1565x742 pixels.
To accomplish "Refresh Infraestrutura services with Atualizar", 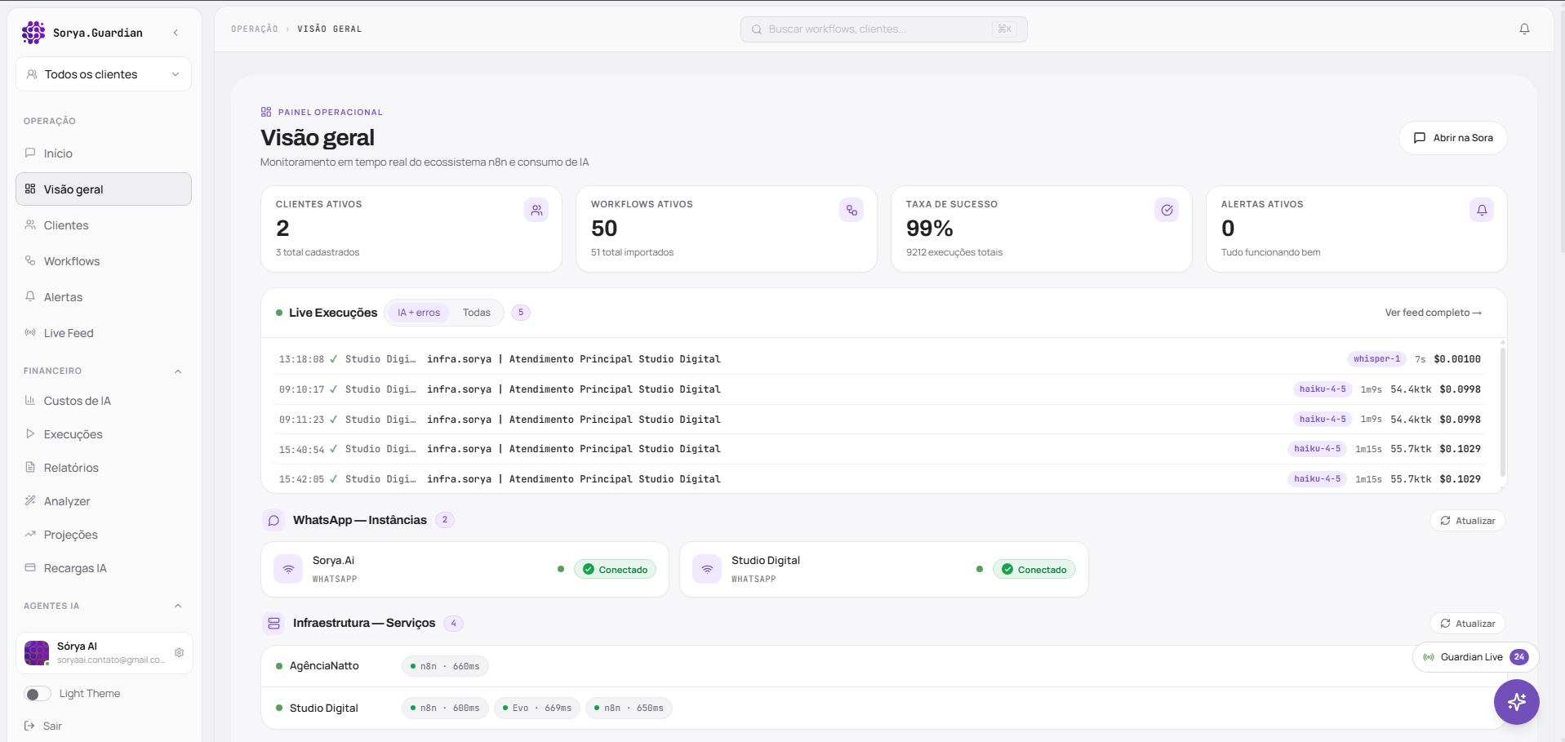I will tap(1468, 624).
